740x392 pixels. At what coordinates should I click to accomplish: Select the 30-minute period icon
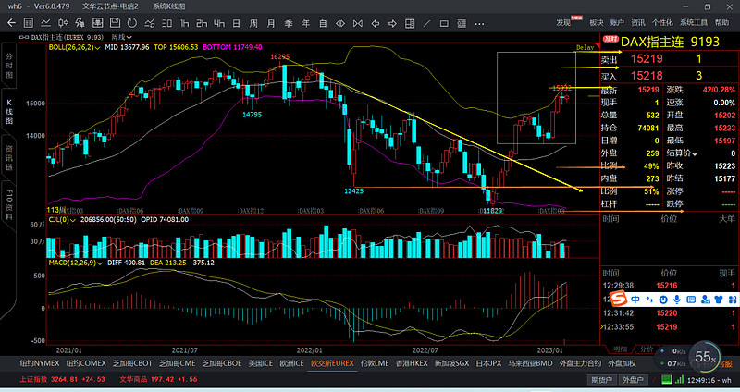[167, 23]
